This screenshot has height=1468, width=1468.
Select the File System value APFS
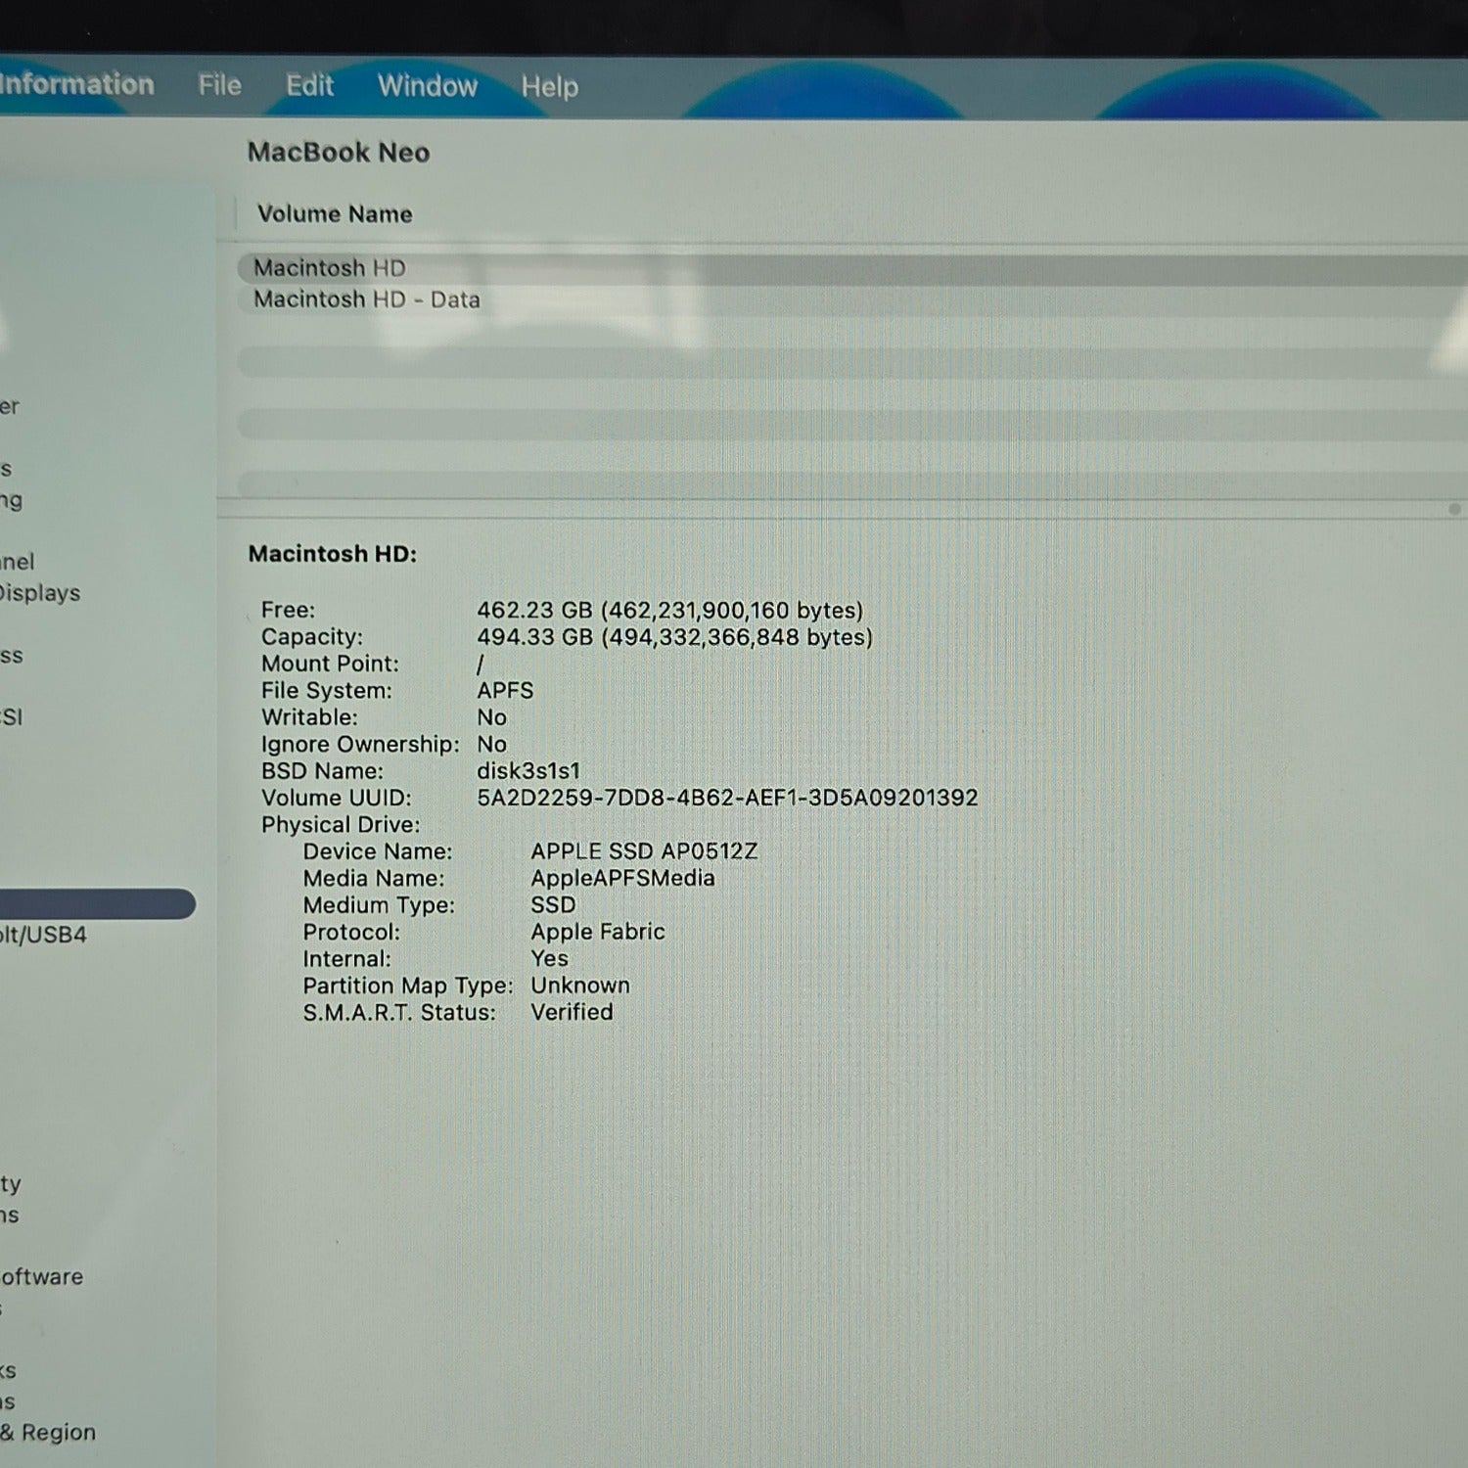(x=505, y=691)
